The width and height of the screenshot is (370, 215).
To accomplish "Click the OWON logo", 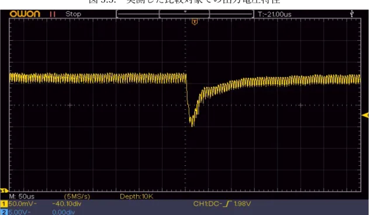I will tap(25, 14).
